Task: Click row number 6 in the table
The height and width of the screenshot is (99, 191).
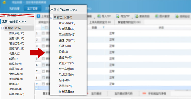Action: pos(37,65)
